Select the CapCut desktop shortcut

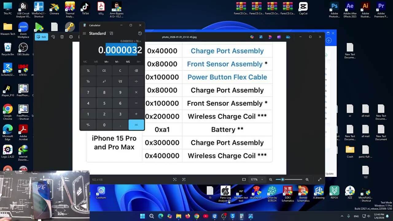[x=303, y=8]
